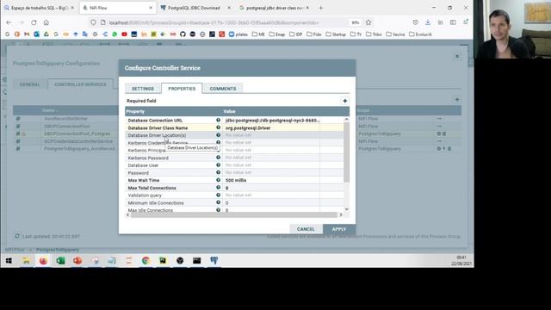This screenshot has width=551, height=310.
Task: Open help for Max Total Connections
Action: point(218,188)
